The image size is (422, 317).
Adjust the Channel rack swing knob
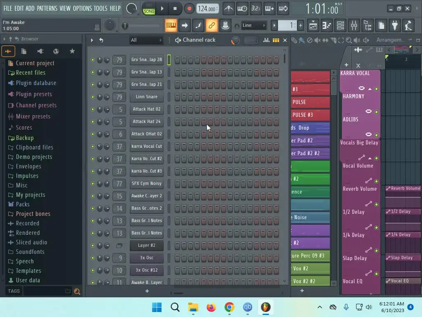235,40
